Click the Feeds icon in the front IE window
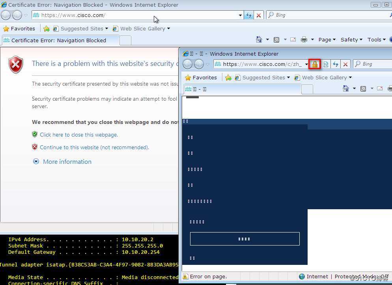Image resolution: width=392 pixels, height=285 pixels. point(363,88)
